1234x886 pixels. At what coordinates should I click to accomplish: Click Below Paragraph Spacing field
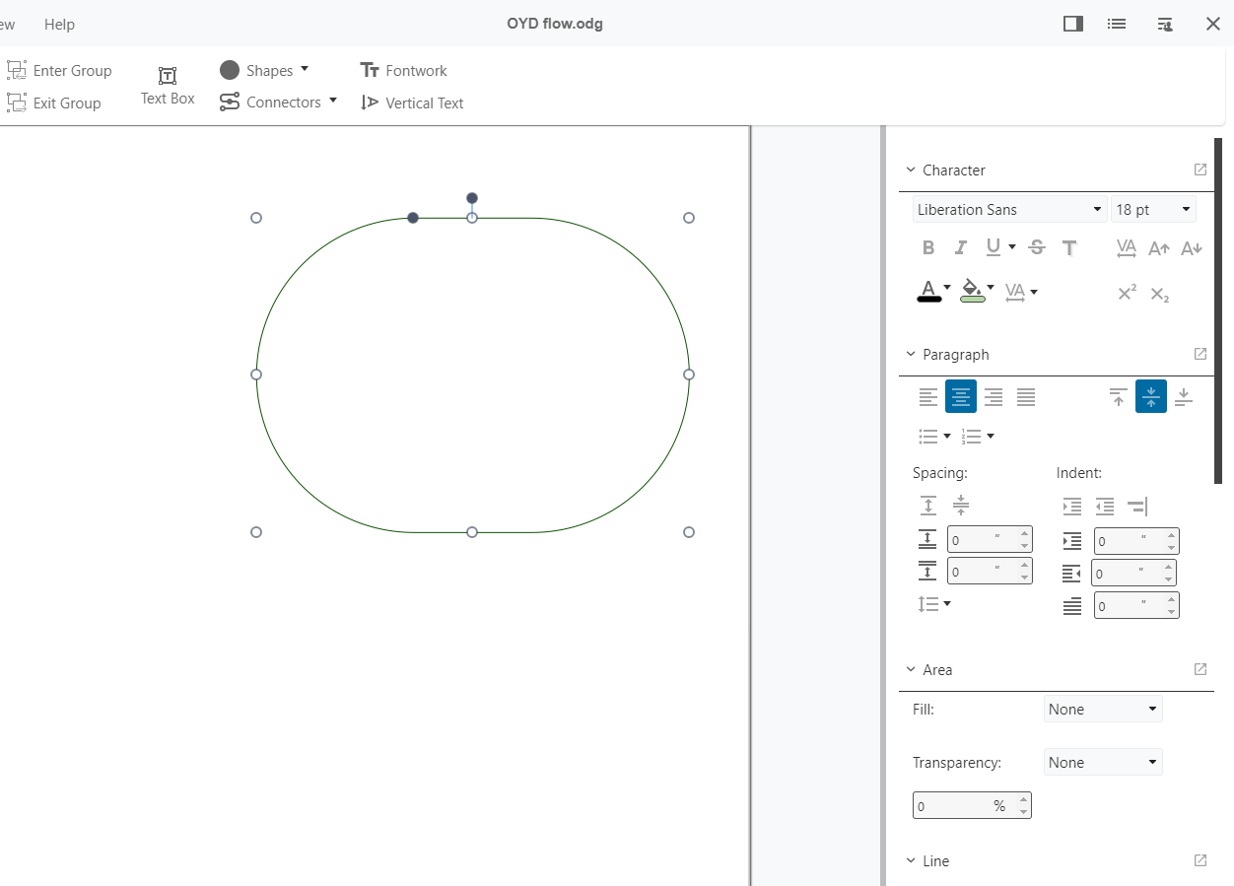pos(990,571)
